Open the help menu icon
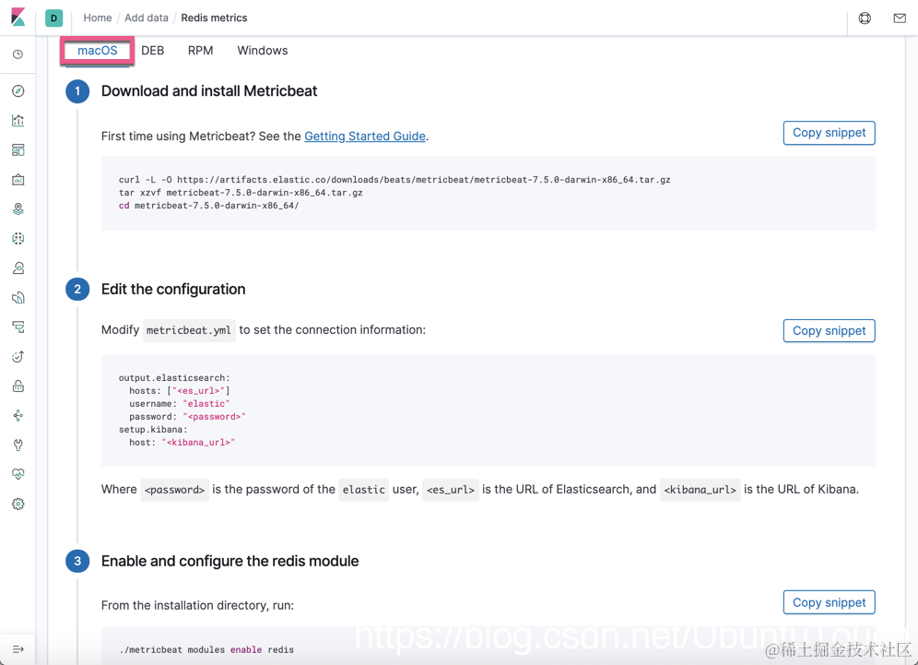The width and height of the screenshot is (918, 665). [865, 18]
